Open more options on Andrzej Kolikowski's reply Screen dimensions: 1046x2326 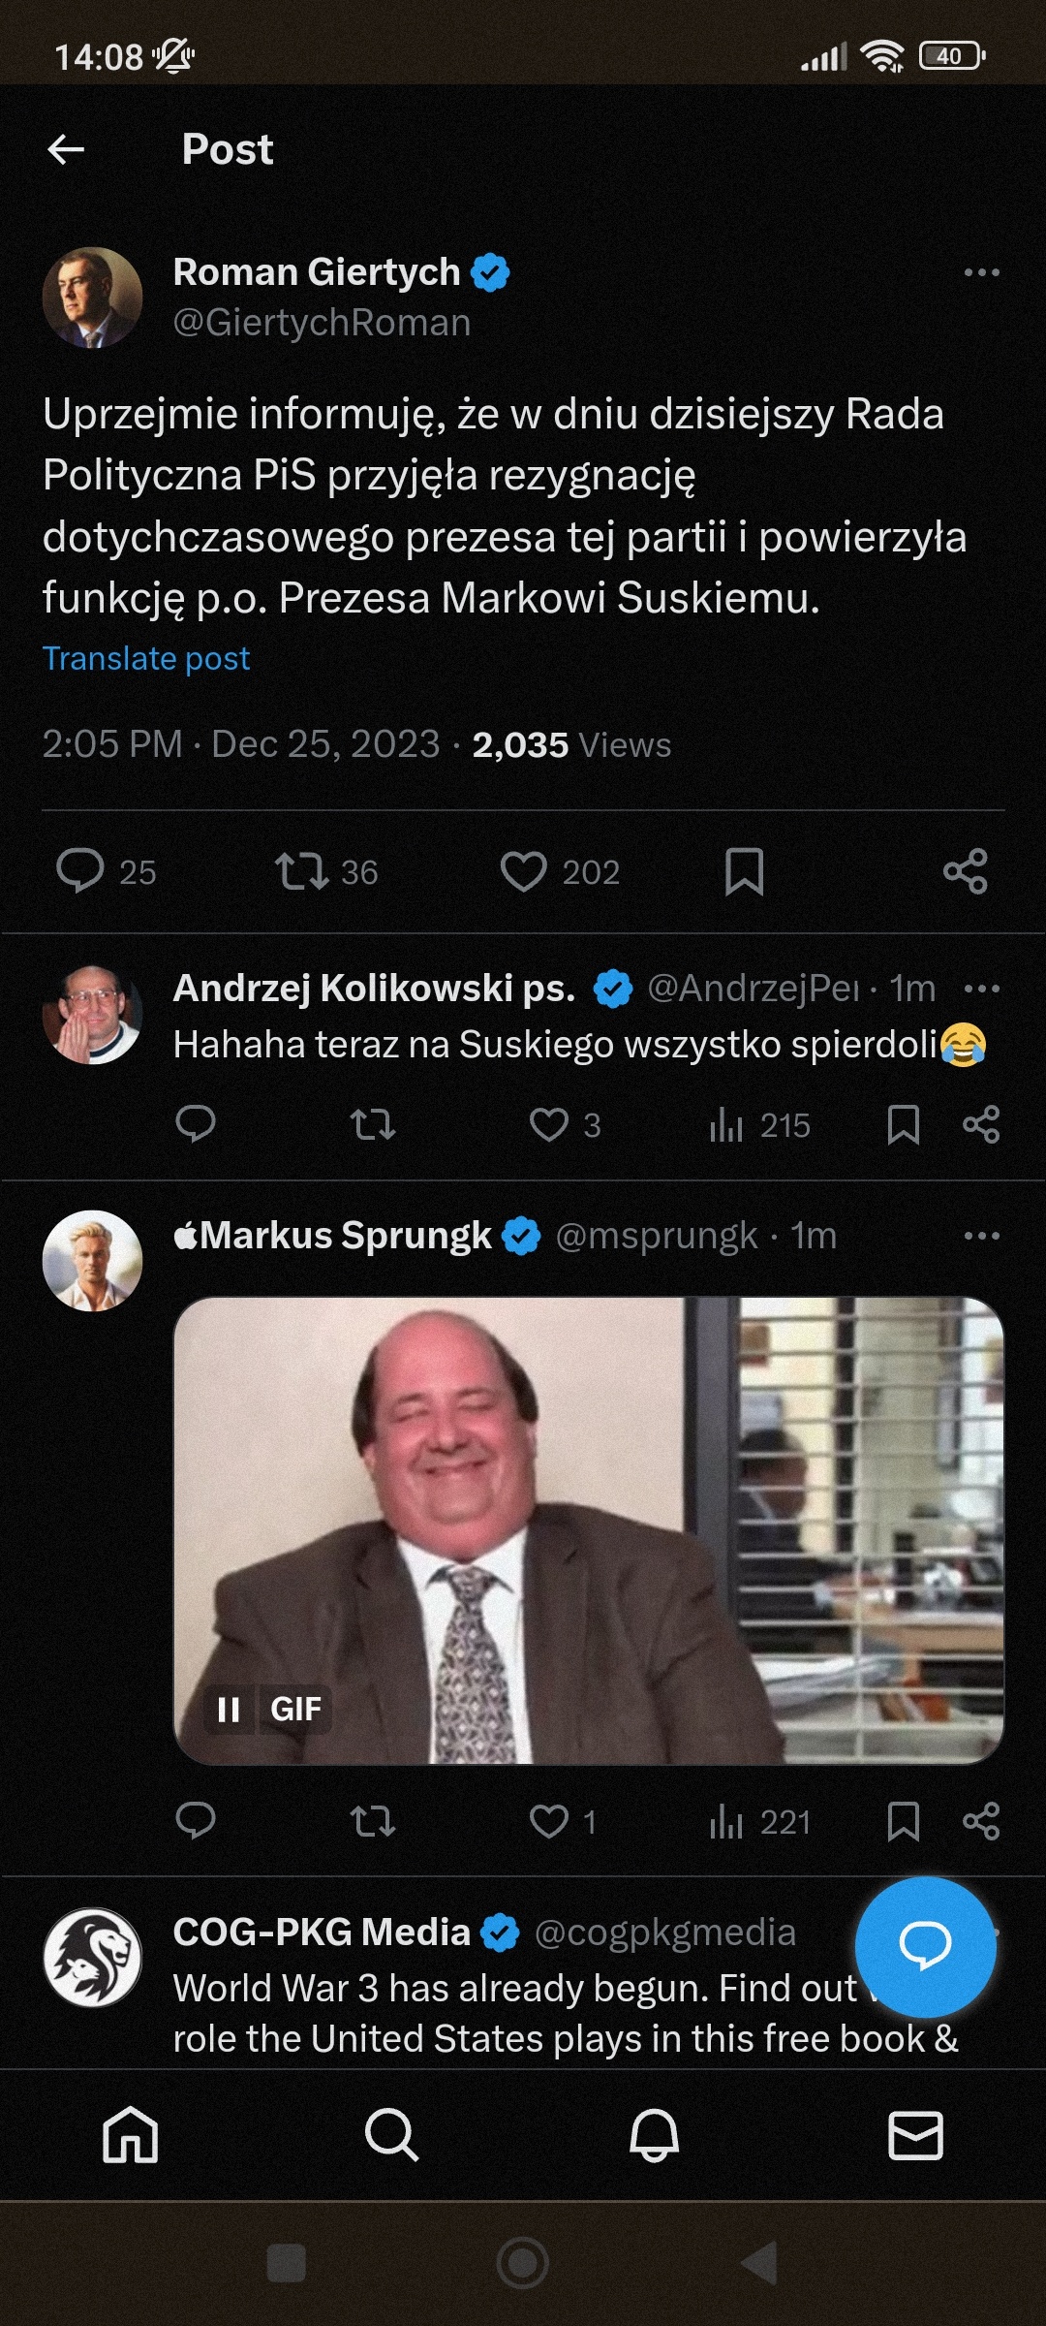[981, 989]
